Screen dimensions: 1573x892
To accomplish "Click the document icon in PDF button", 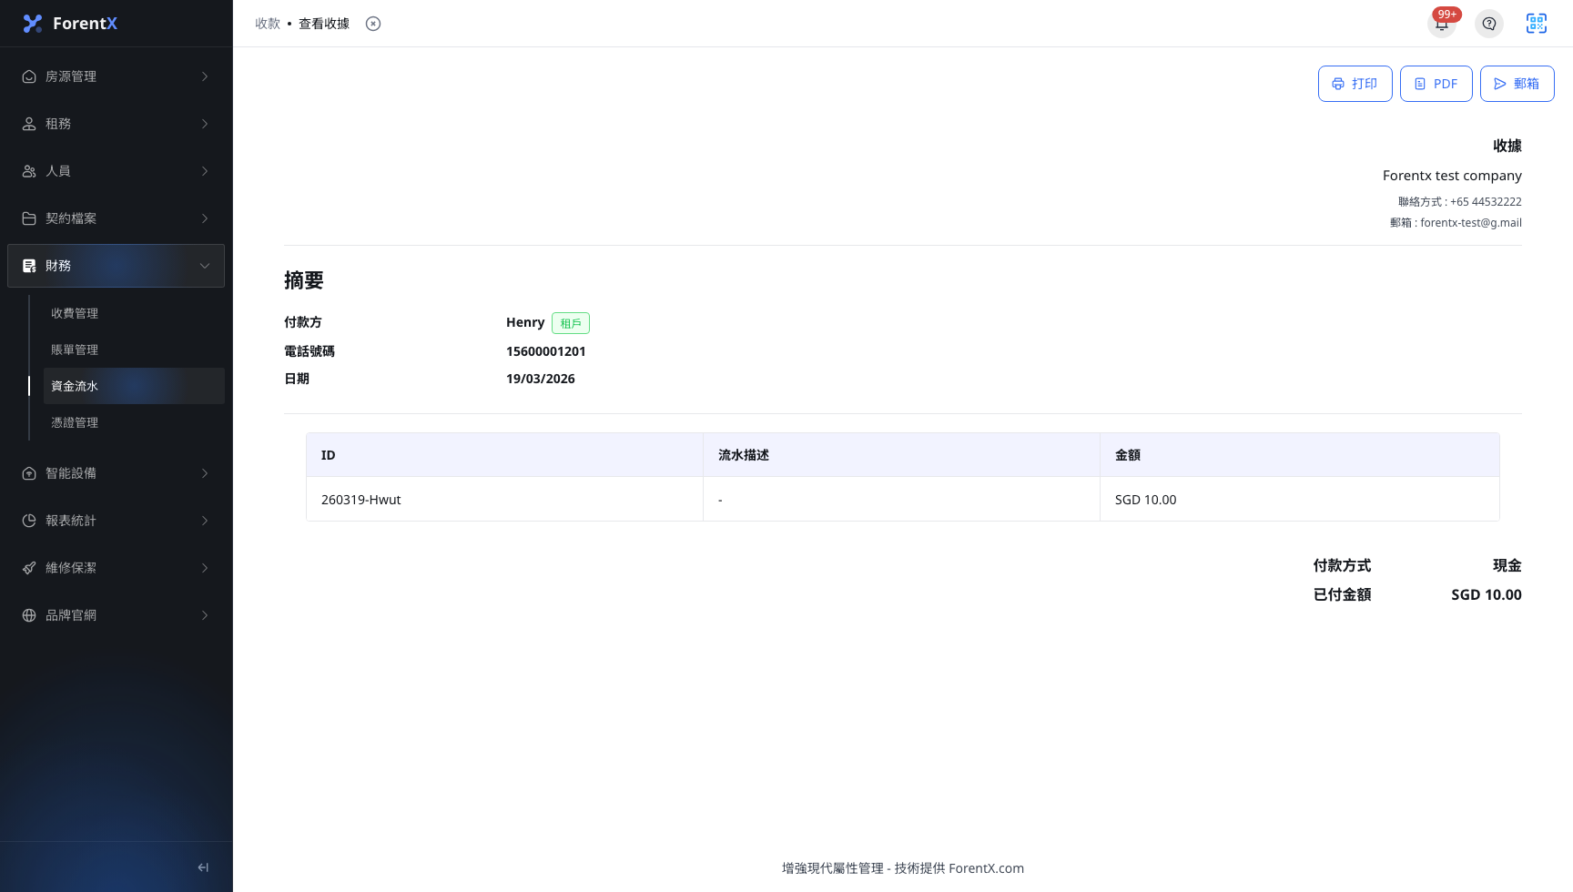I will pos(1420,84).
